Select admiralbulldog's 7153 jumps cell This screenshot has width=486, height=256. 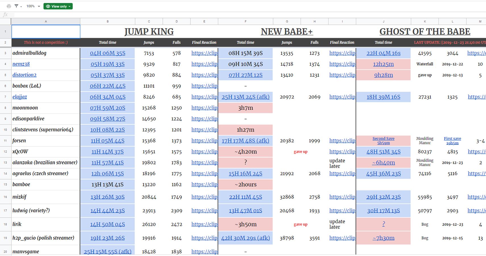point(149,53)
